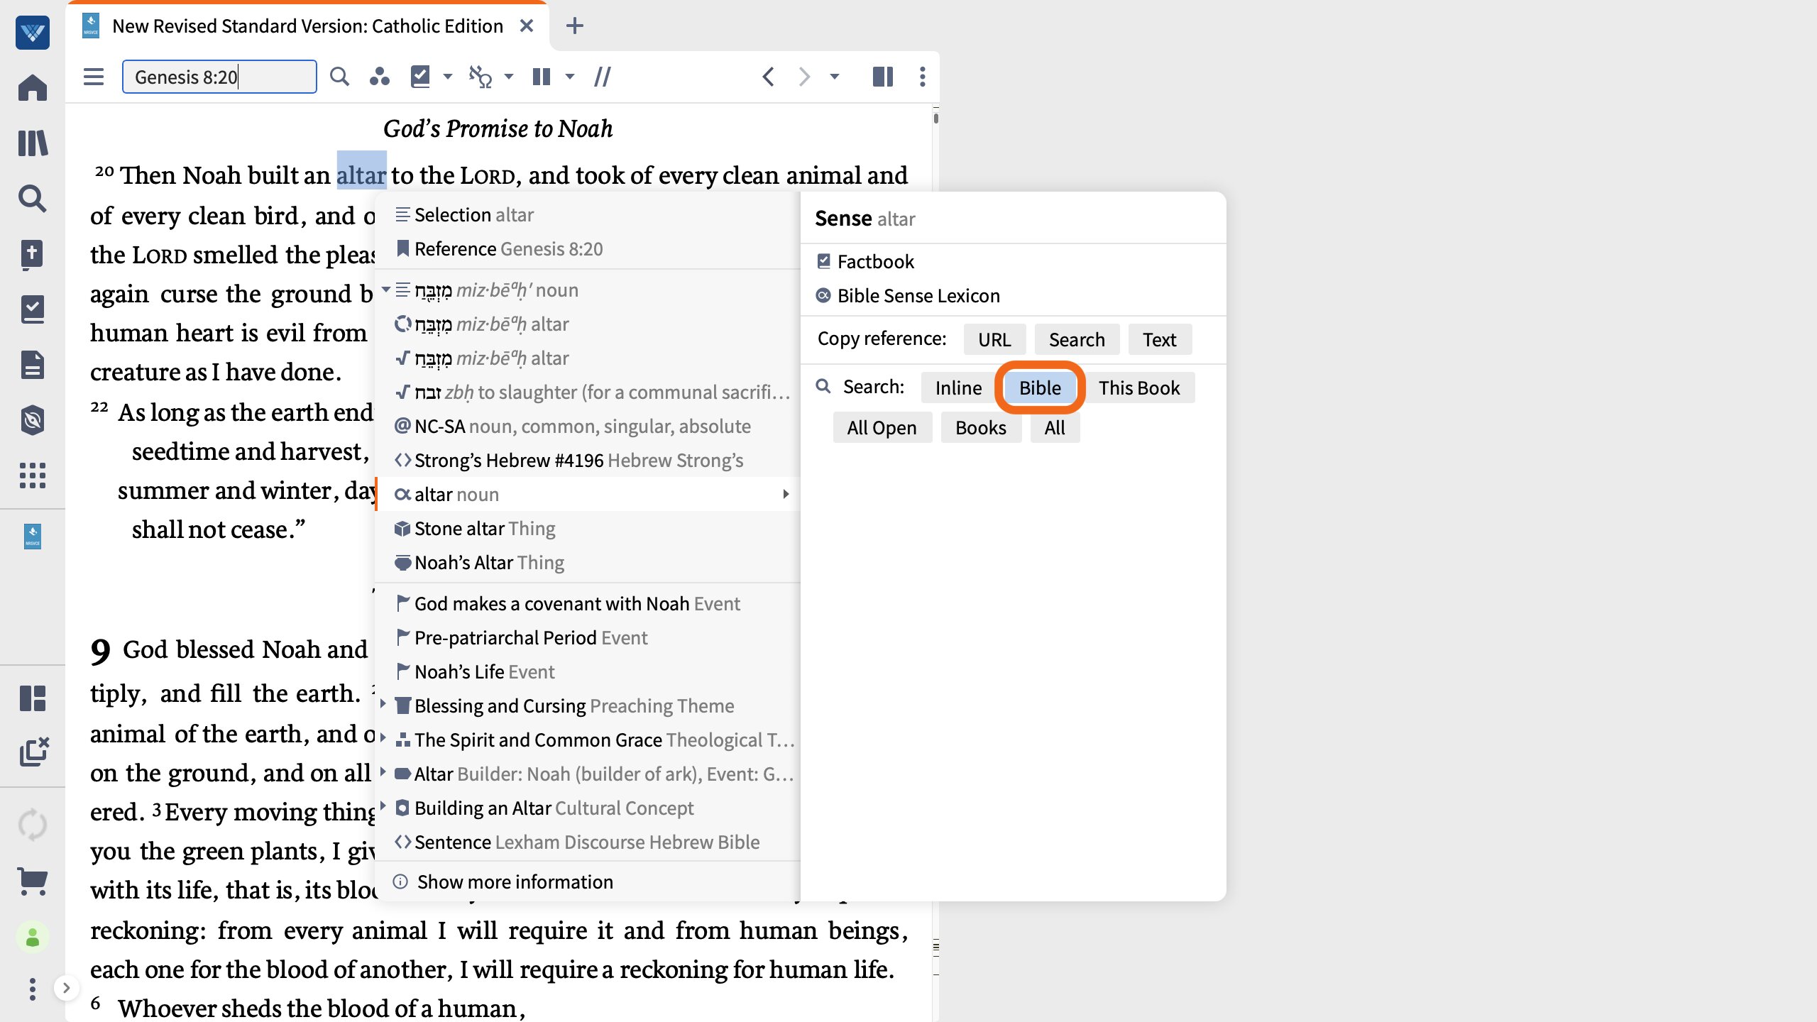
Task: Expand the altar noun submenu arrow
Action: pyautogui.click(x=786, y=494)
